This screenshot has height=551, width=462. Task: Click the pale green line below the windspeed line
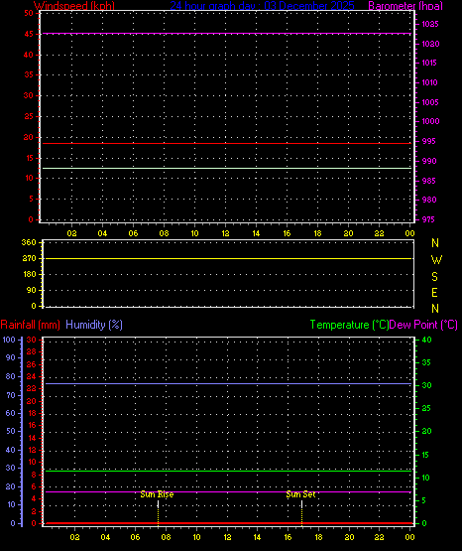pyautogui.click(x=227, y=169)
